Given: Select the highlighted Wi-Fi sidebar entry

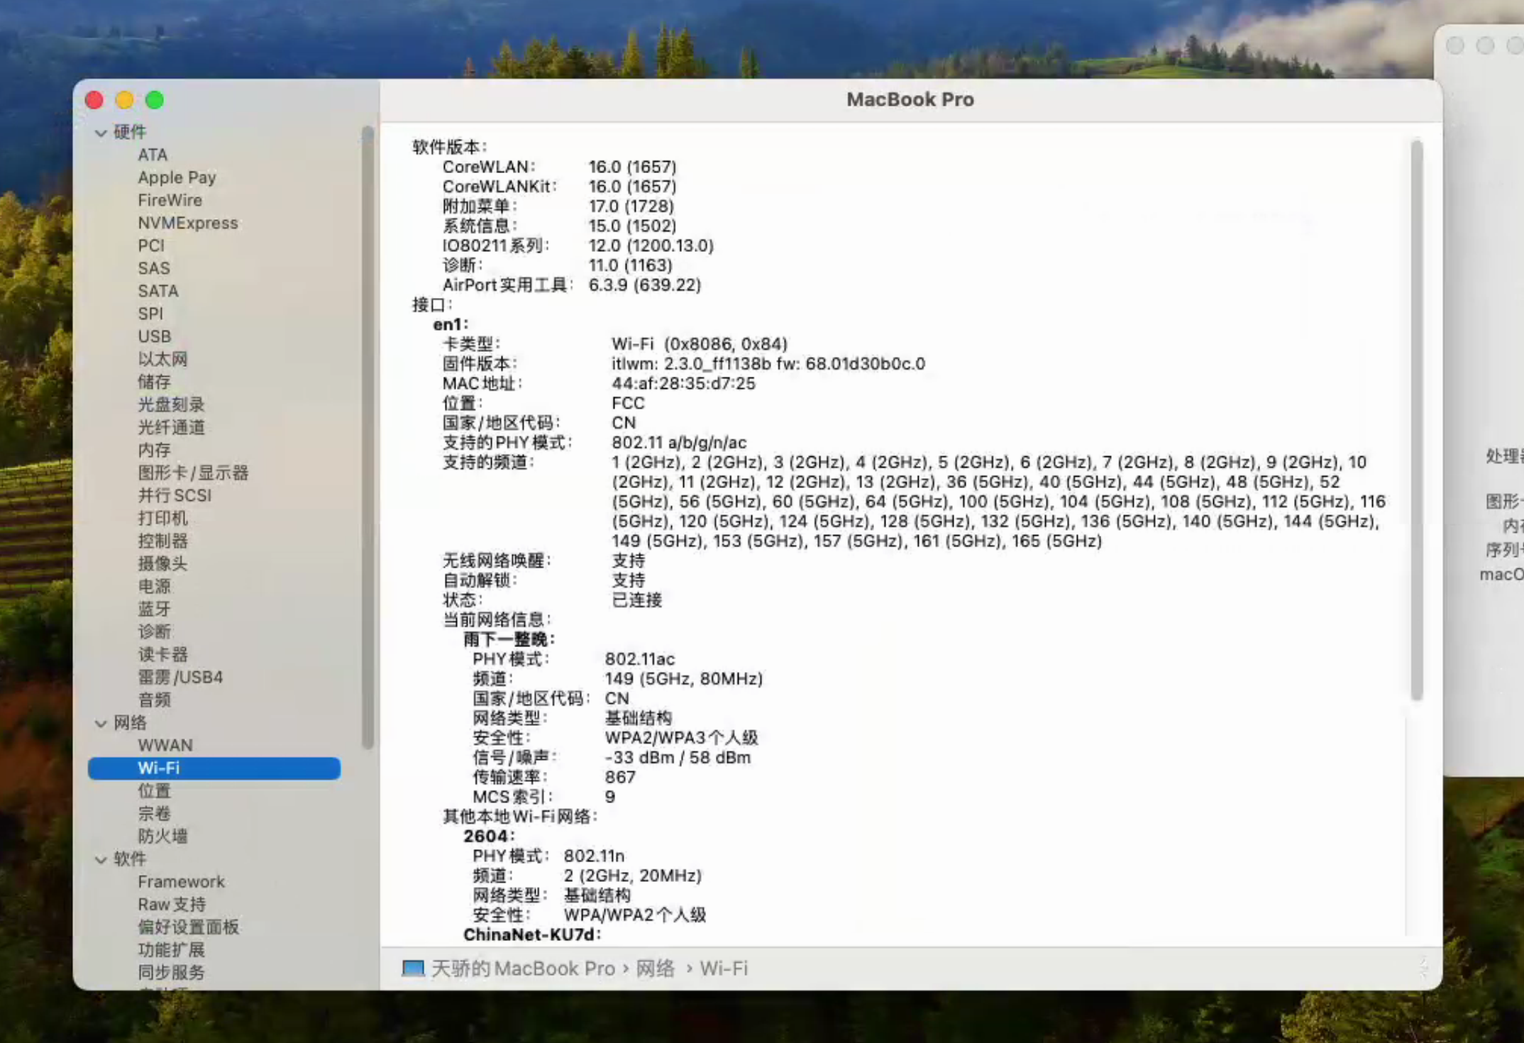Looking at the screenshot, I should tap(158, 768).
